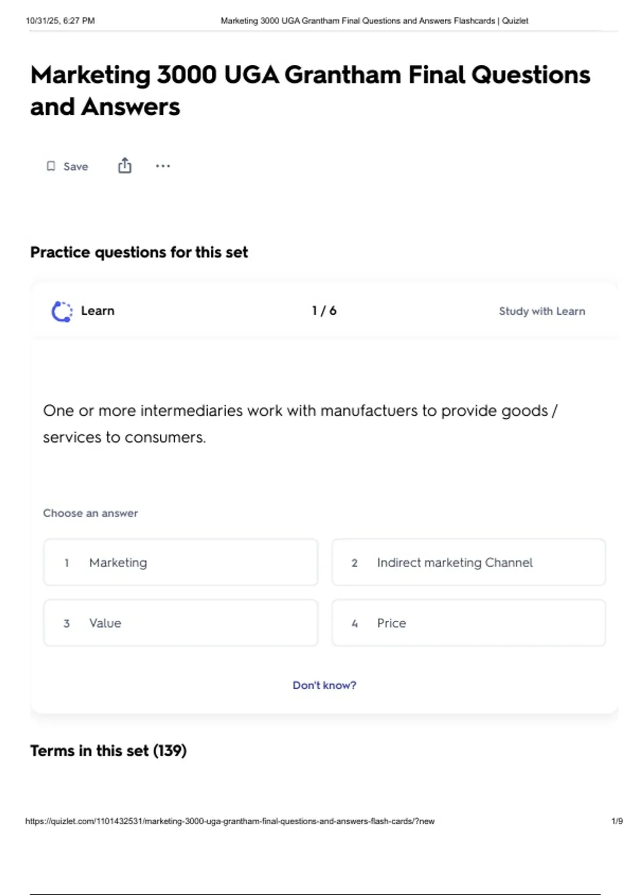Click the Learn label

[x=98, y=311]
